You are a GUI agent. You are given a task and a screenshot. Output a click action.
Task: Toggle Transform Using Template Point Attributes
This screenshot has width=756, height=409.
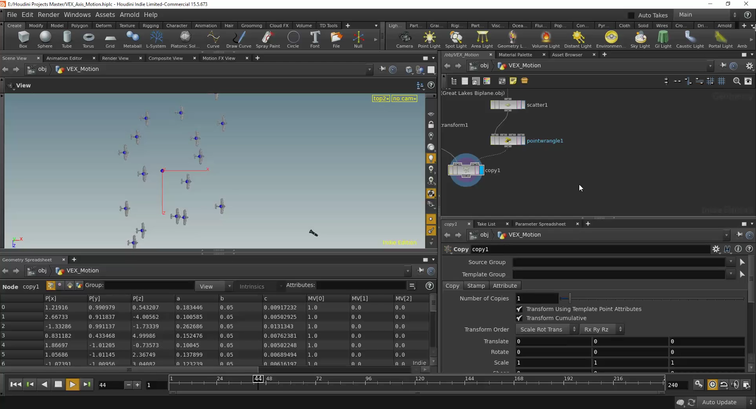pyautogui.click(x=519, y=309)
